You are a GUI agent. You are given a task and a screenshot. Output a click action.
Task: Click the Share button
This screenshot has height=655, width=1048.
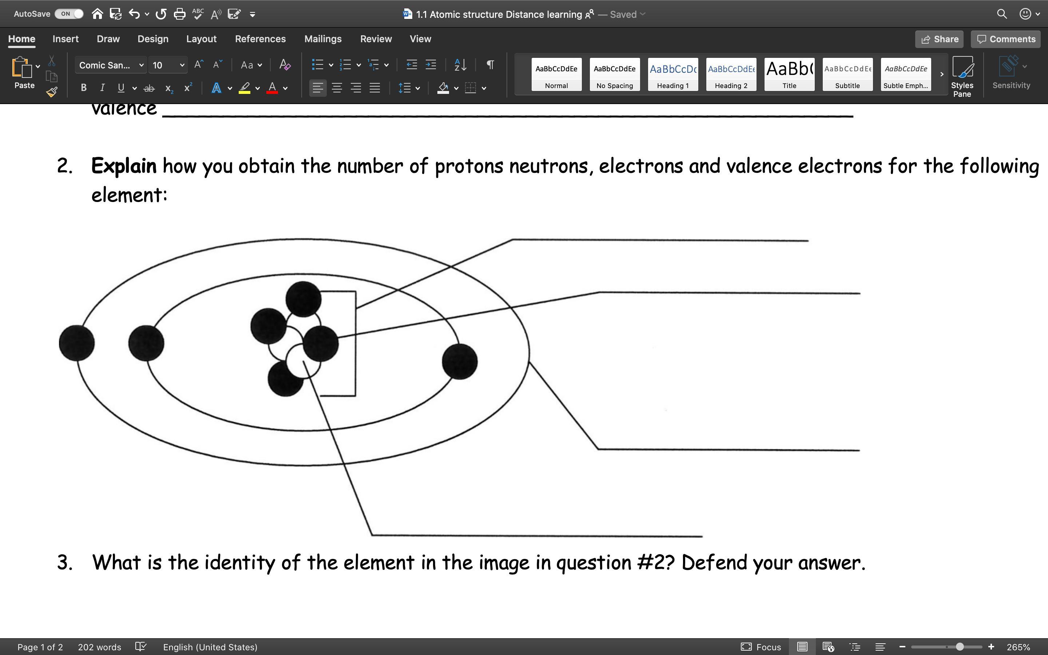click(x=939, y=39)
